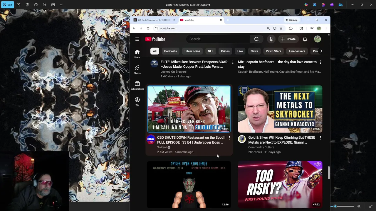This screenshot has width=376, height=211.
Task: Play the Spider Open Challenge thumbnail
Action: [x=189, y=185]
